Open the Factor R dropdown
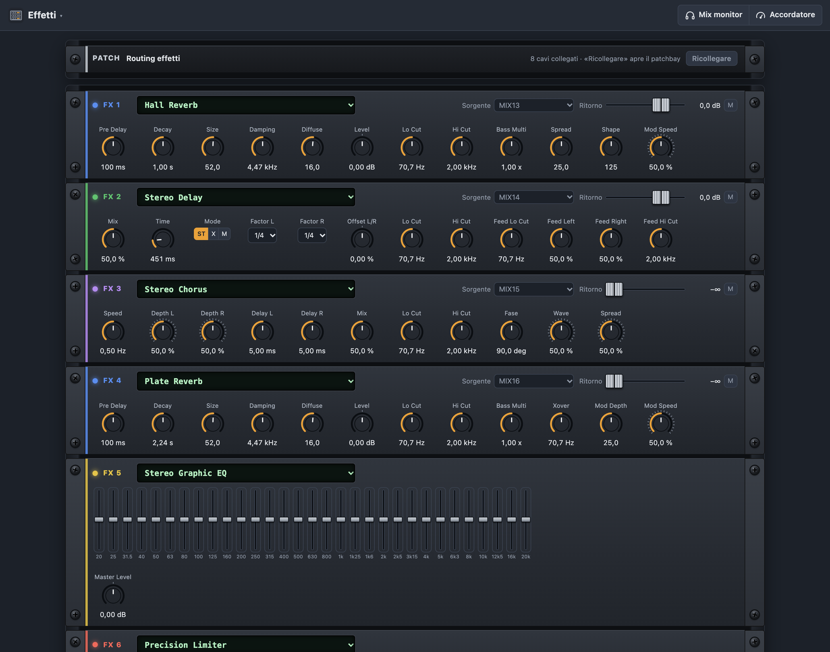This screenshot has width=830, height=652. pos(312,235)
